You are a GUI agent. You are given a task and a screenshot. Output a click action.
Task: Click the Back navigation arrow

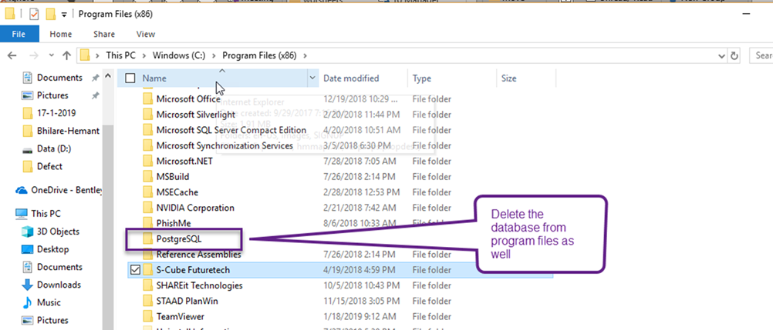tap(12, 55)
